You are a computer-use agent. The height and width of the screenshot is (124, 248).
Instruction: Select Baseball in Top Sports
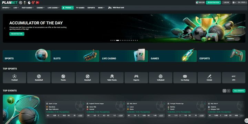87,78
